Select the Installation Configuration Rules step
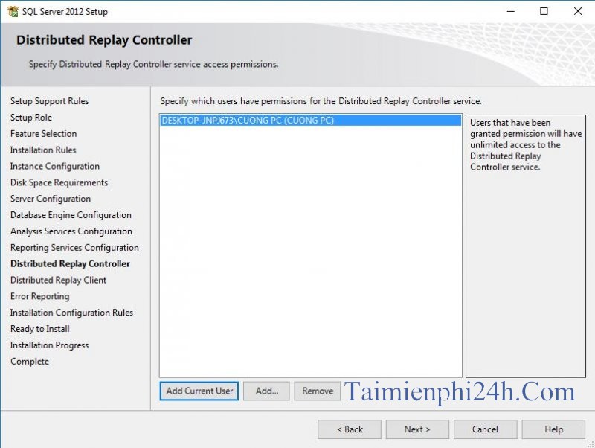This screenshot has height=448, width=595. pos(71,313)
